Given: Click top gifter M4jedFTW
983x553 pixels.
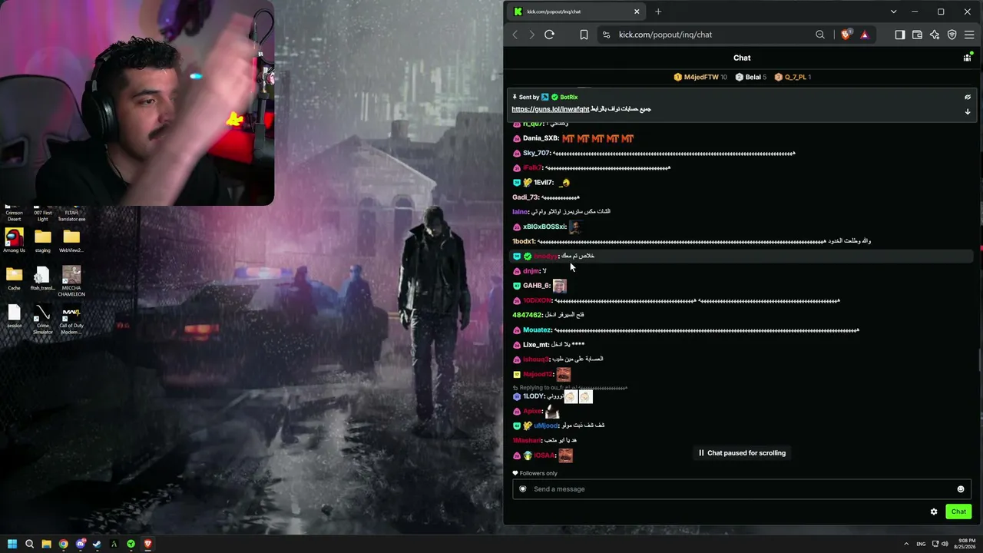Looking at the screenshot, I should pos(700,77).
